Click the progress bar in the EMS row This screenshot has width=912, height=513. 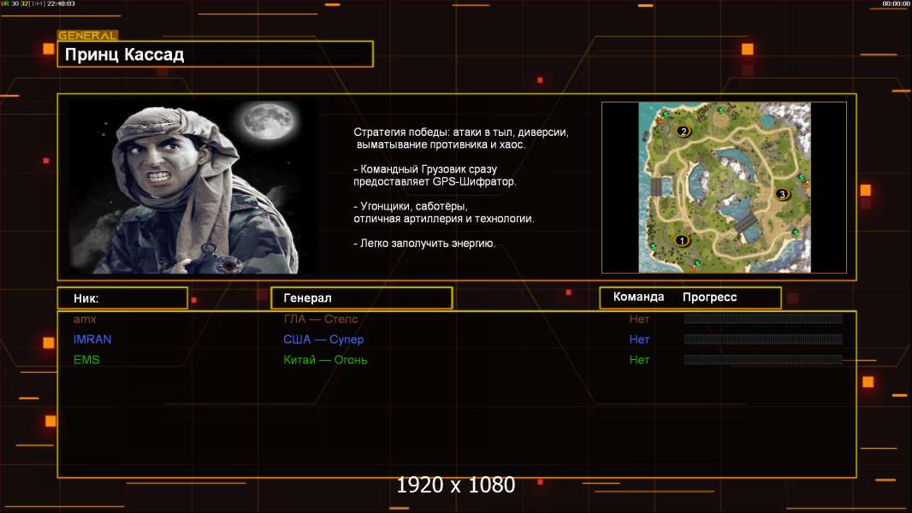(762, 360)
